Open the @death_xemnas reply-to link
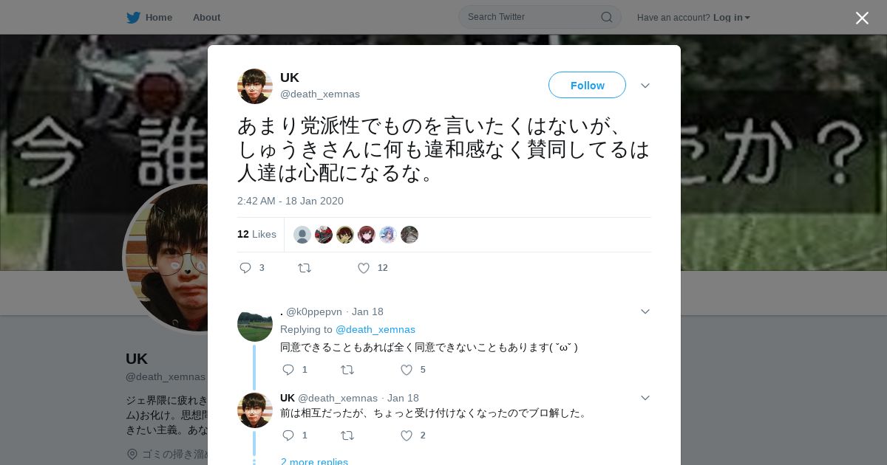Screen dimensions: 887x465 tap(375, 329)
